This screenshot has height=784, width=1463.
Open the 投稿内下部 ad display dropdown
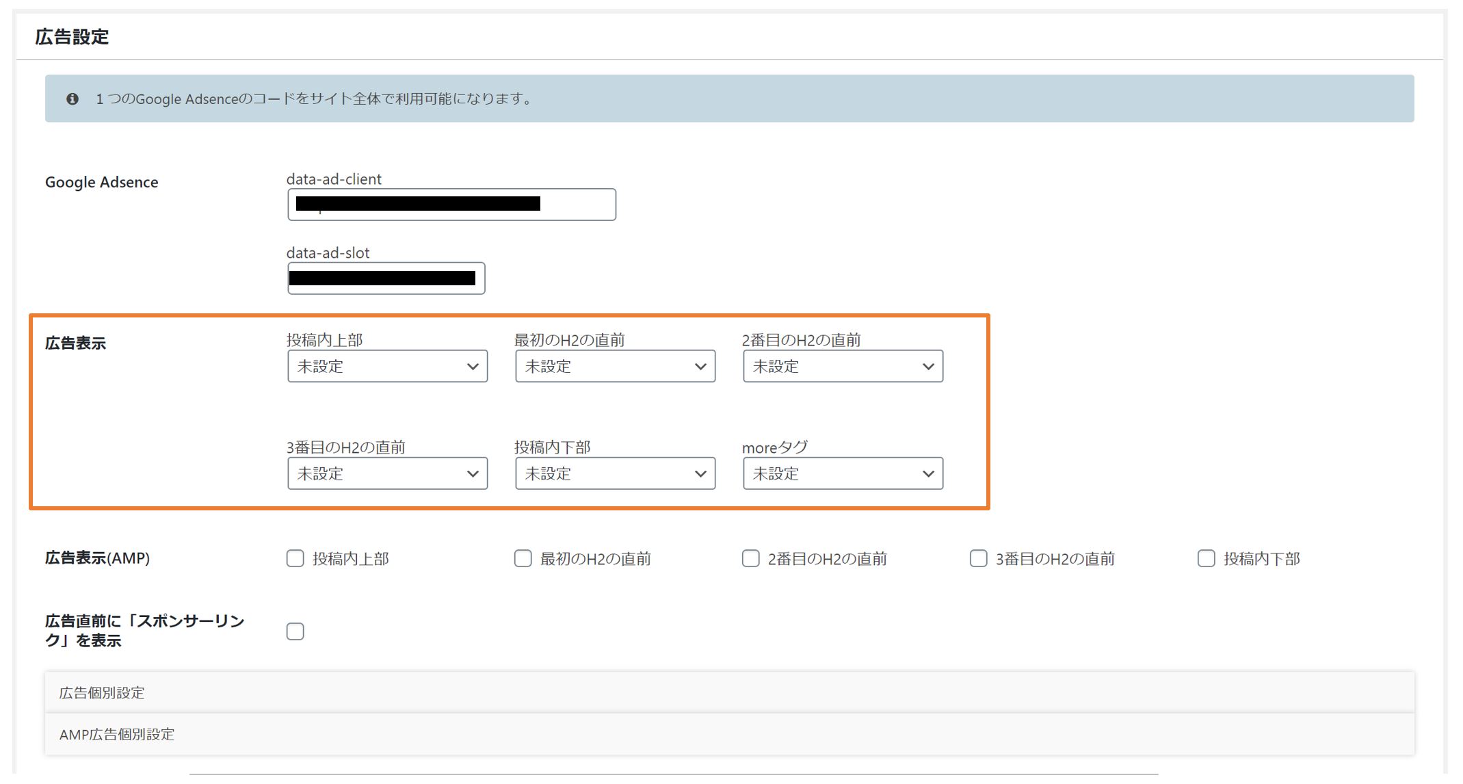point(615,473)
